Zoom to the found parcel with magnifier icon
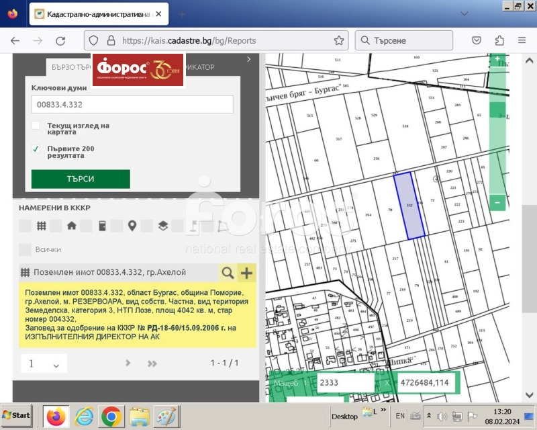Viewport: 537px width, 430px height. [228, 272]
